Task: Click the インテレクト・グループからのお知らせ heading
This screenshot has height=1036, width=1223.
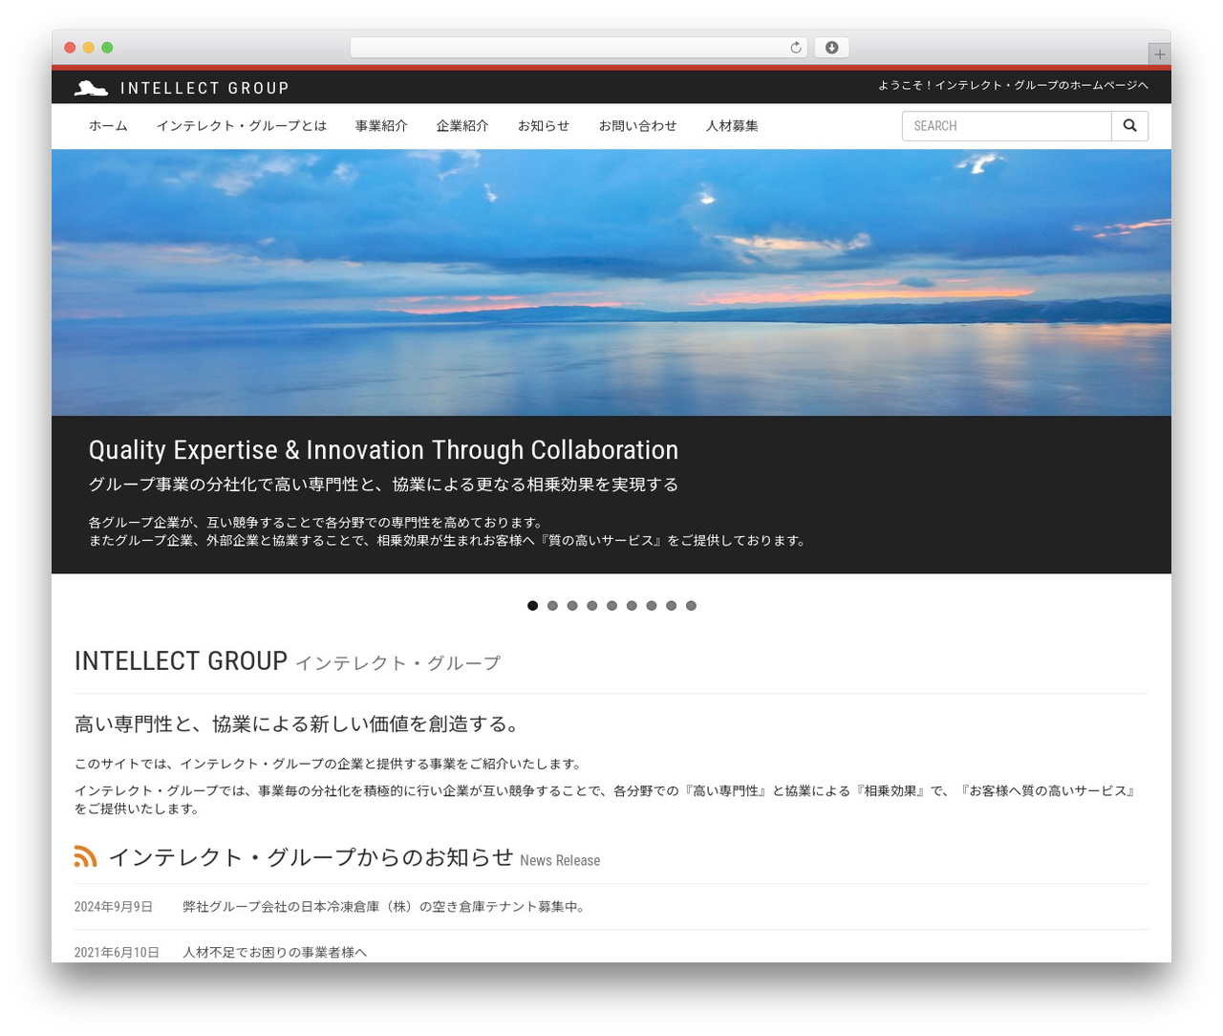Action: point(311,857)
